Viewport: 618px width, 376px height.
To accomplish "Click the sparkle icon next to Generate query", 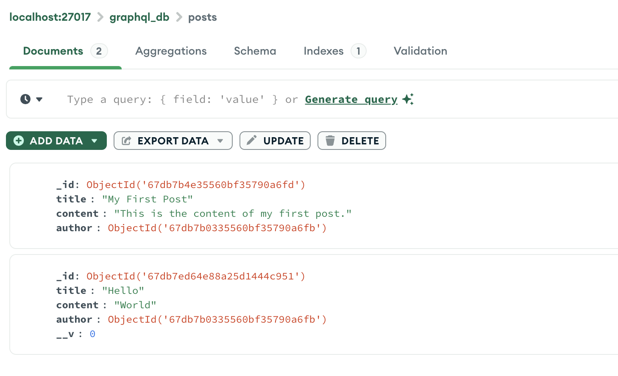I will coord(408,99).
